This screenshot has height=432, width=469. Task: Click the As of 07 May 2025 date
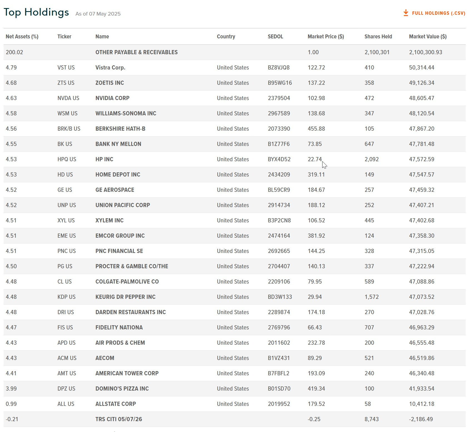pyautogui.click(x=98, y=14)
